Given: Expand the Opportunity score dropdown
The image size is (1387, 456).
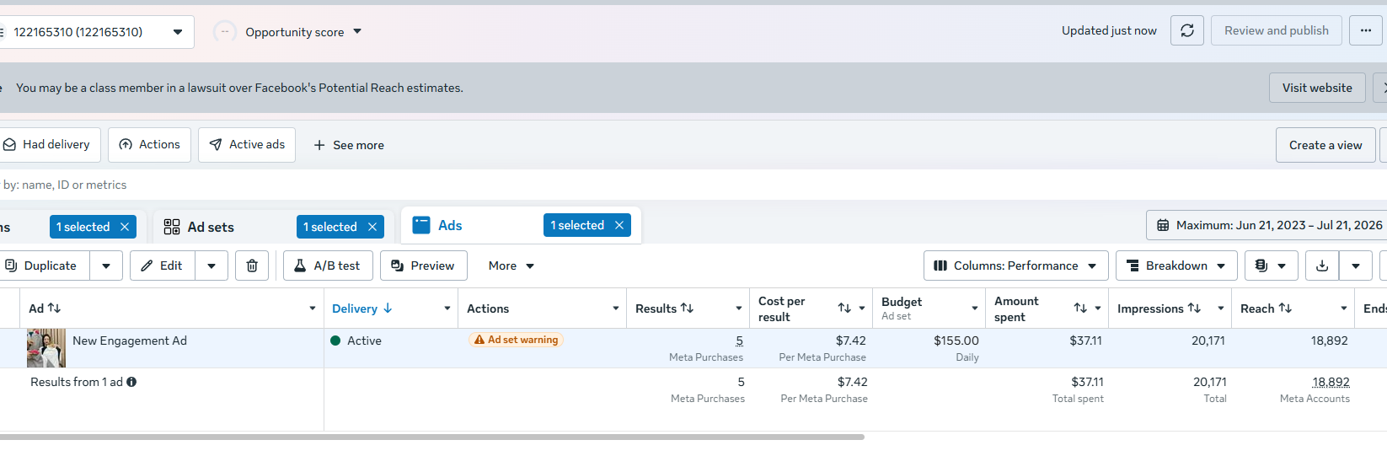Looking at the screenshot, I should click(357, 32).
